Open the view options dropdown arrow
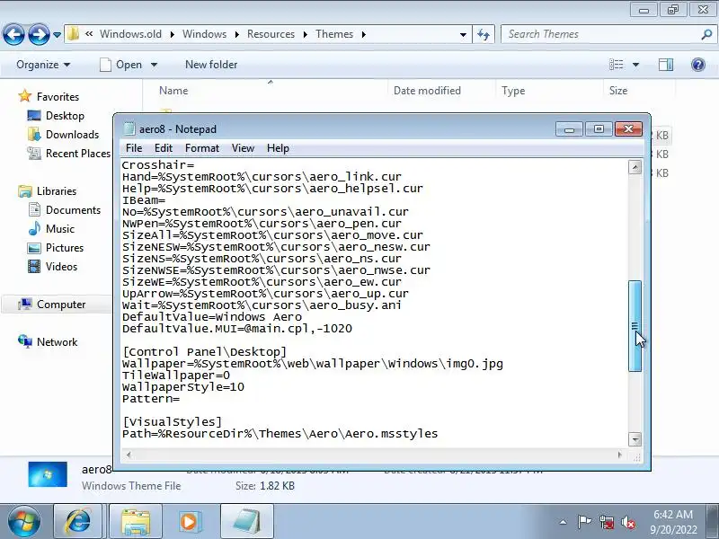This screenshot has width=719, height=539. [x=636, y=65]
